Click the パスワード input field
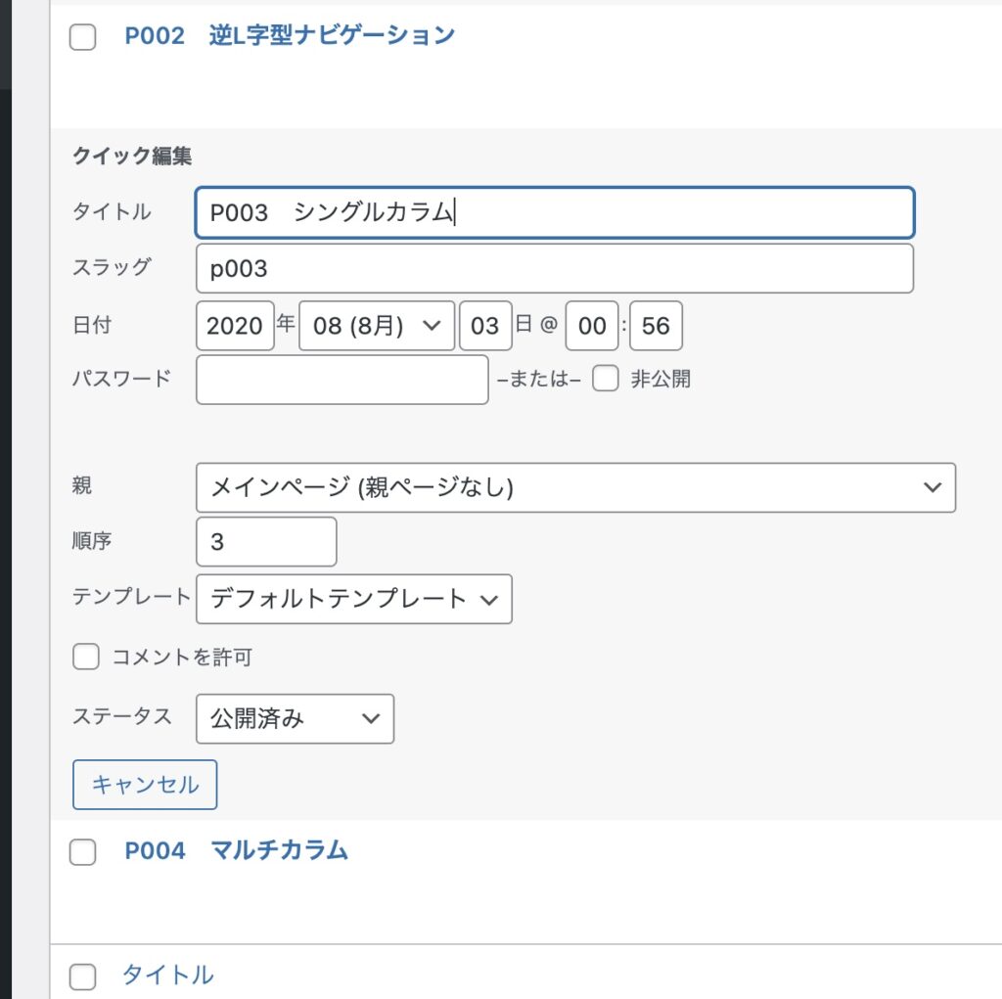The height and width of the screenshot is (999, 1002). (x=342, y=380)
